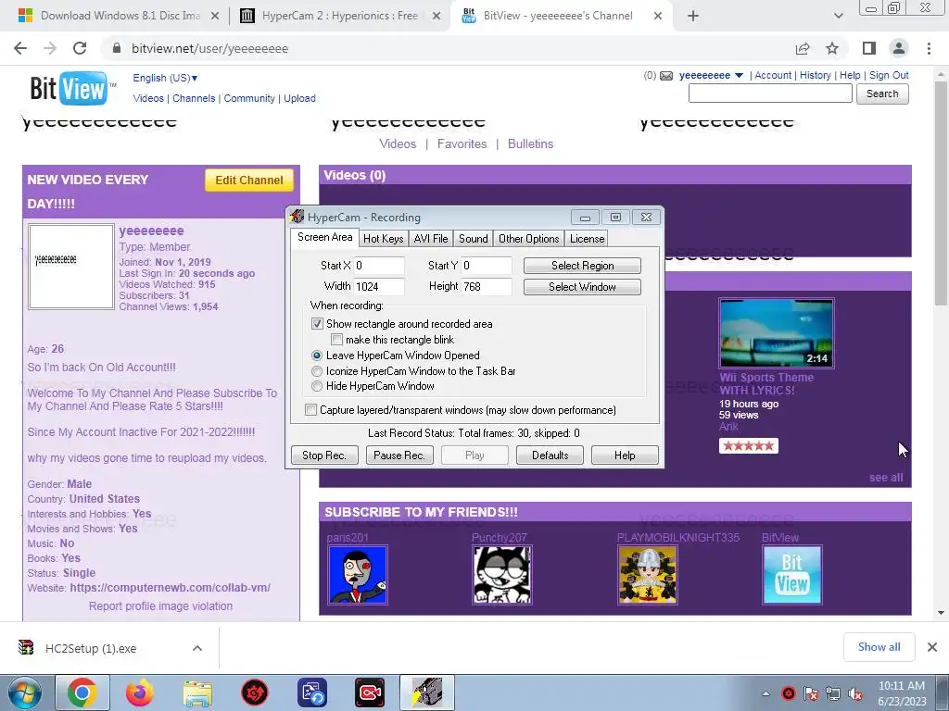Viewport: 949px width, 711px height.
Task: Open Chrome from the taskbar
Action: point(82,692)
